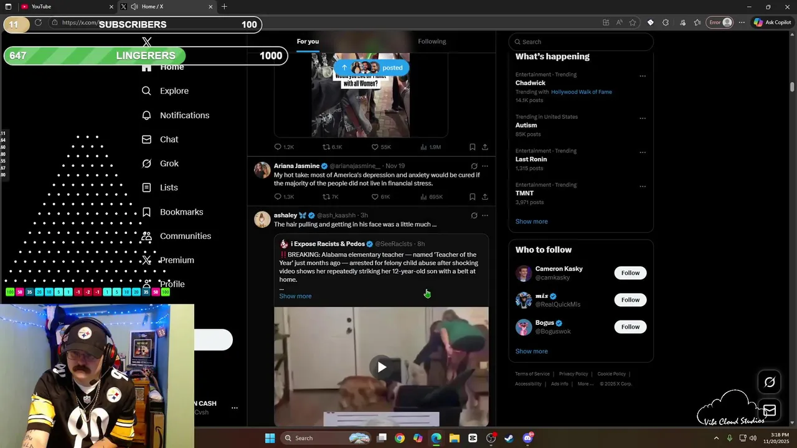
Task: Open Grok explain icon on ashaley's post
Action: coord(474,215)
